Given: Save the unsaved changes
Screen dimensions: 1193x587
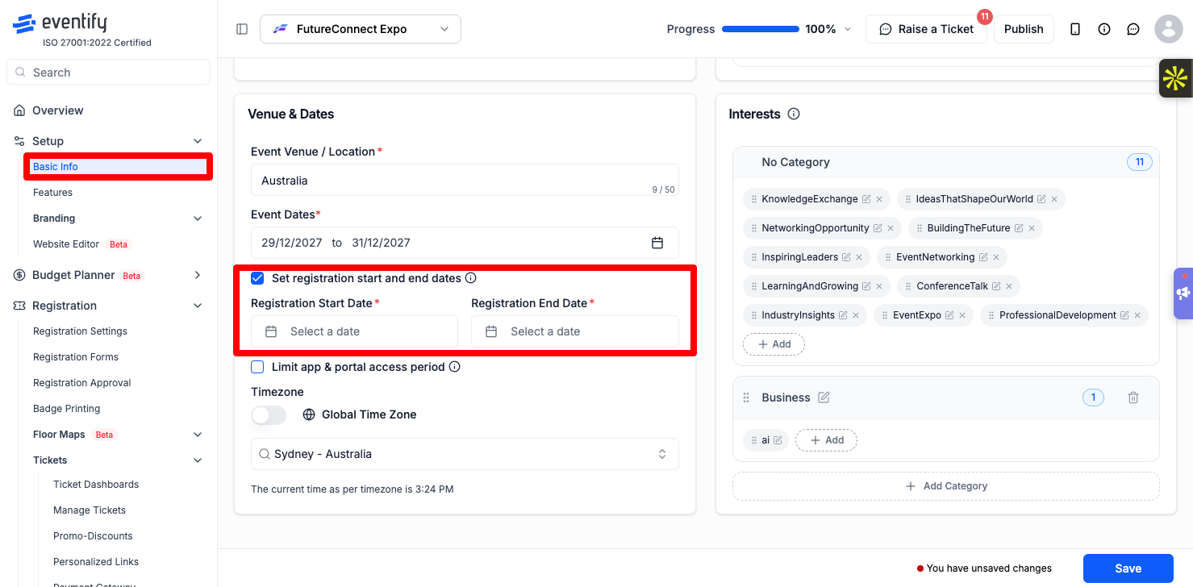Looking at the screenshot, I should tap(1128, 568).
